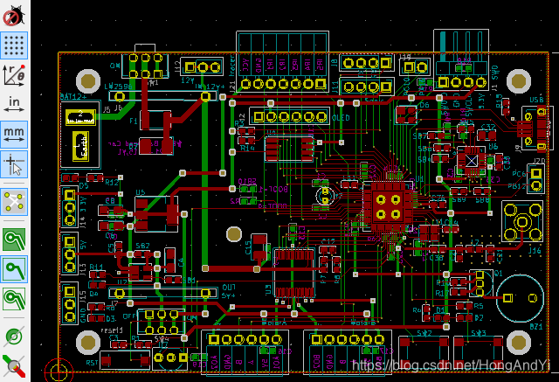
Task: Show filled areas in zones
Action: [14, 239]
